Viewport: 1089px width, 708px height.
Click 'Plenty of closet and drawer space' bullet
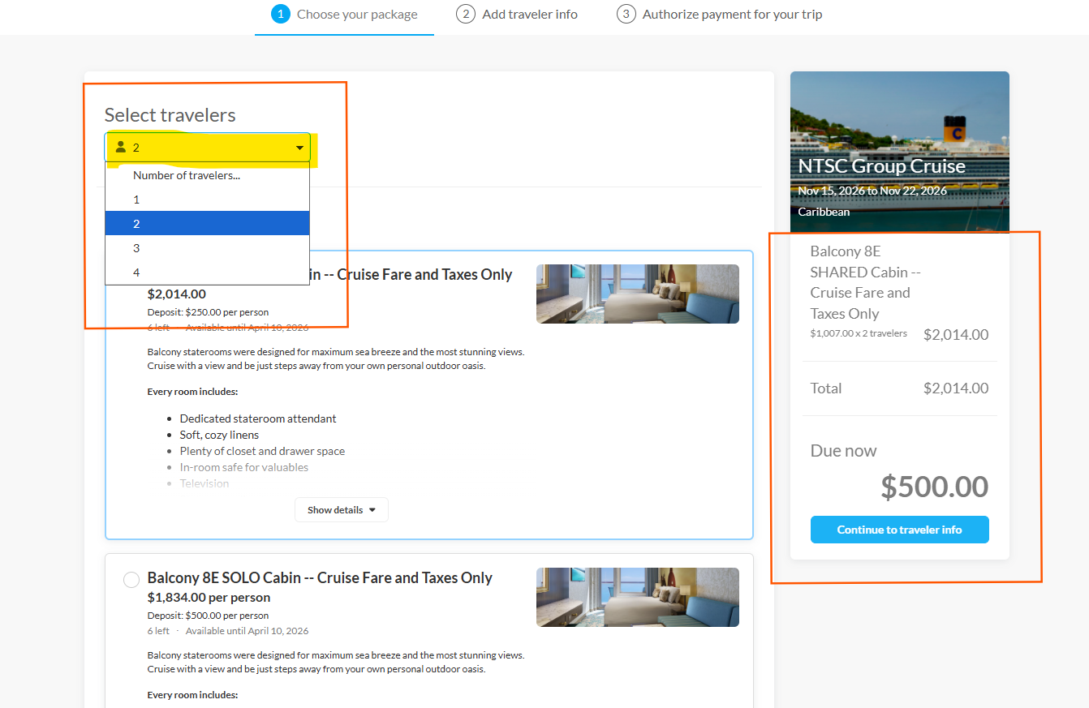click(262, 451)
